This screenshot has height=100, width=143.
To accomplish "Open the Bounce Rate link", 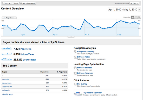I will [x=29, y=60].
